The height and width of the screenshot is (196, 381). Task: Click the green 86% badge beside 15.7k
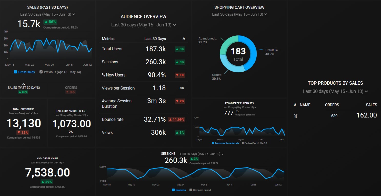click(50, 22)
